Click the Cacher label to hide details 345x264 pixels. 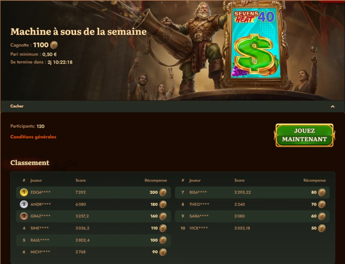[17, 106]
